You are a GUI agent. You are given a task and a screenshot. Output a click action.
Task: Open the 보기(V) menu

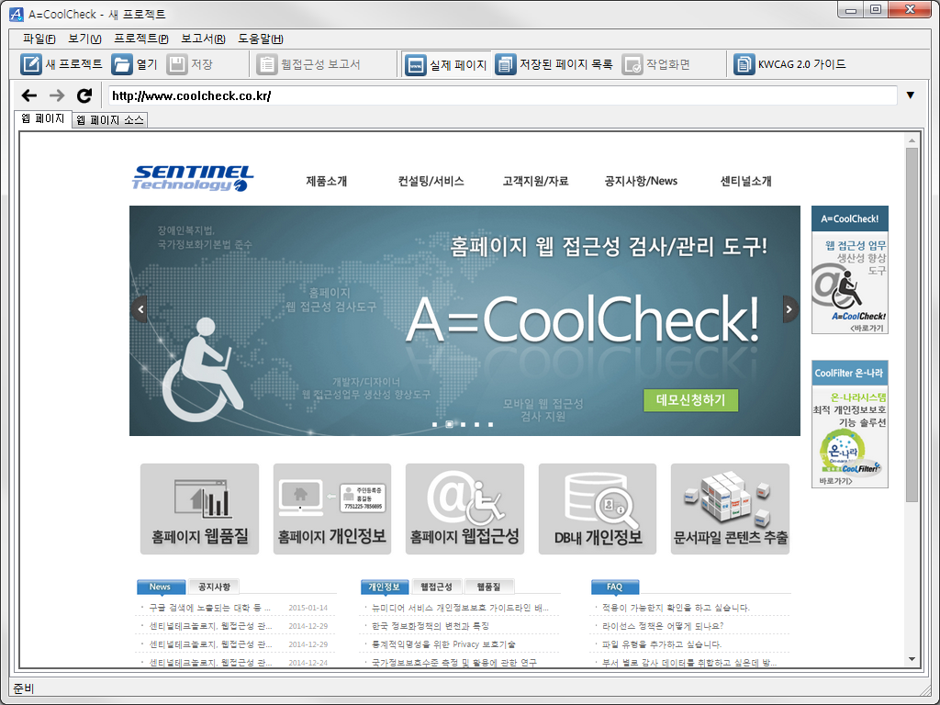84,39
